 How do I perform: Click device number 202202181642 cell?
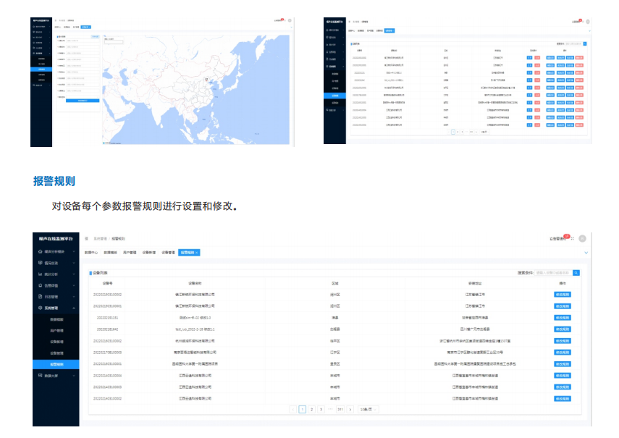(107, 329)
